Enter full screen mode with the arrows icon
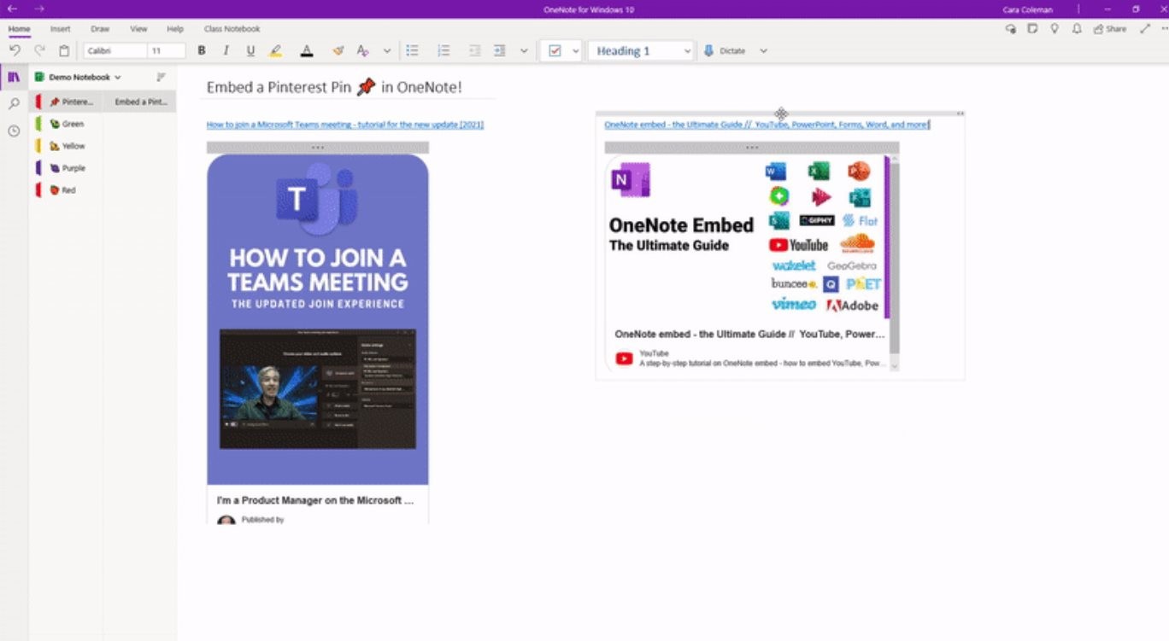 1145,29
